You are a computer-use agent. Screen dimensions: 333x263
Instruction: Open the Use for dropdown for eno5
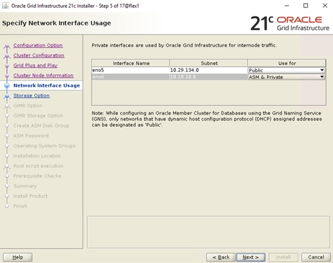tap(287, 70)
